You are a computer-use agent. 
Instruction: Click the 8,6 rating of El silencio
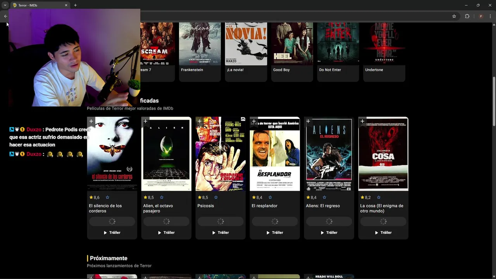(94, 198)
